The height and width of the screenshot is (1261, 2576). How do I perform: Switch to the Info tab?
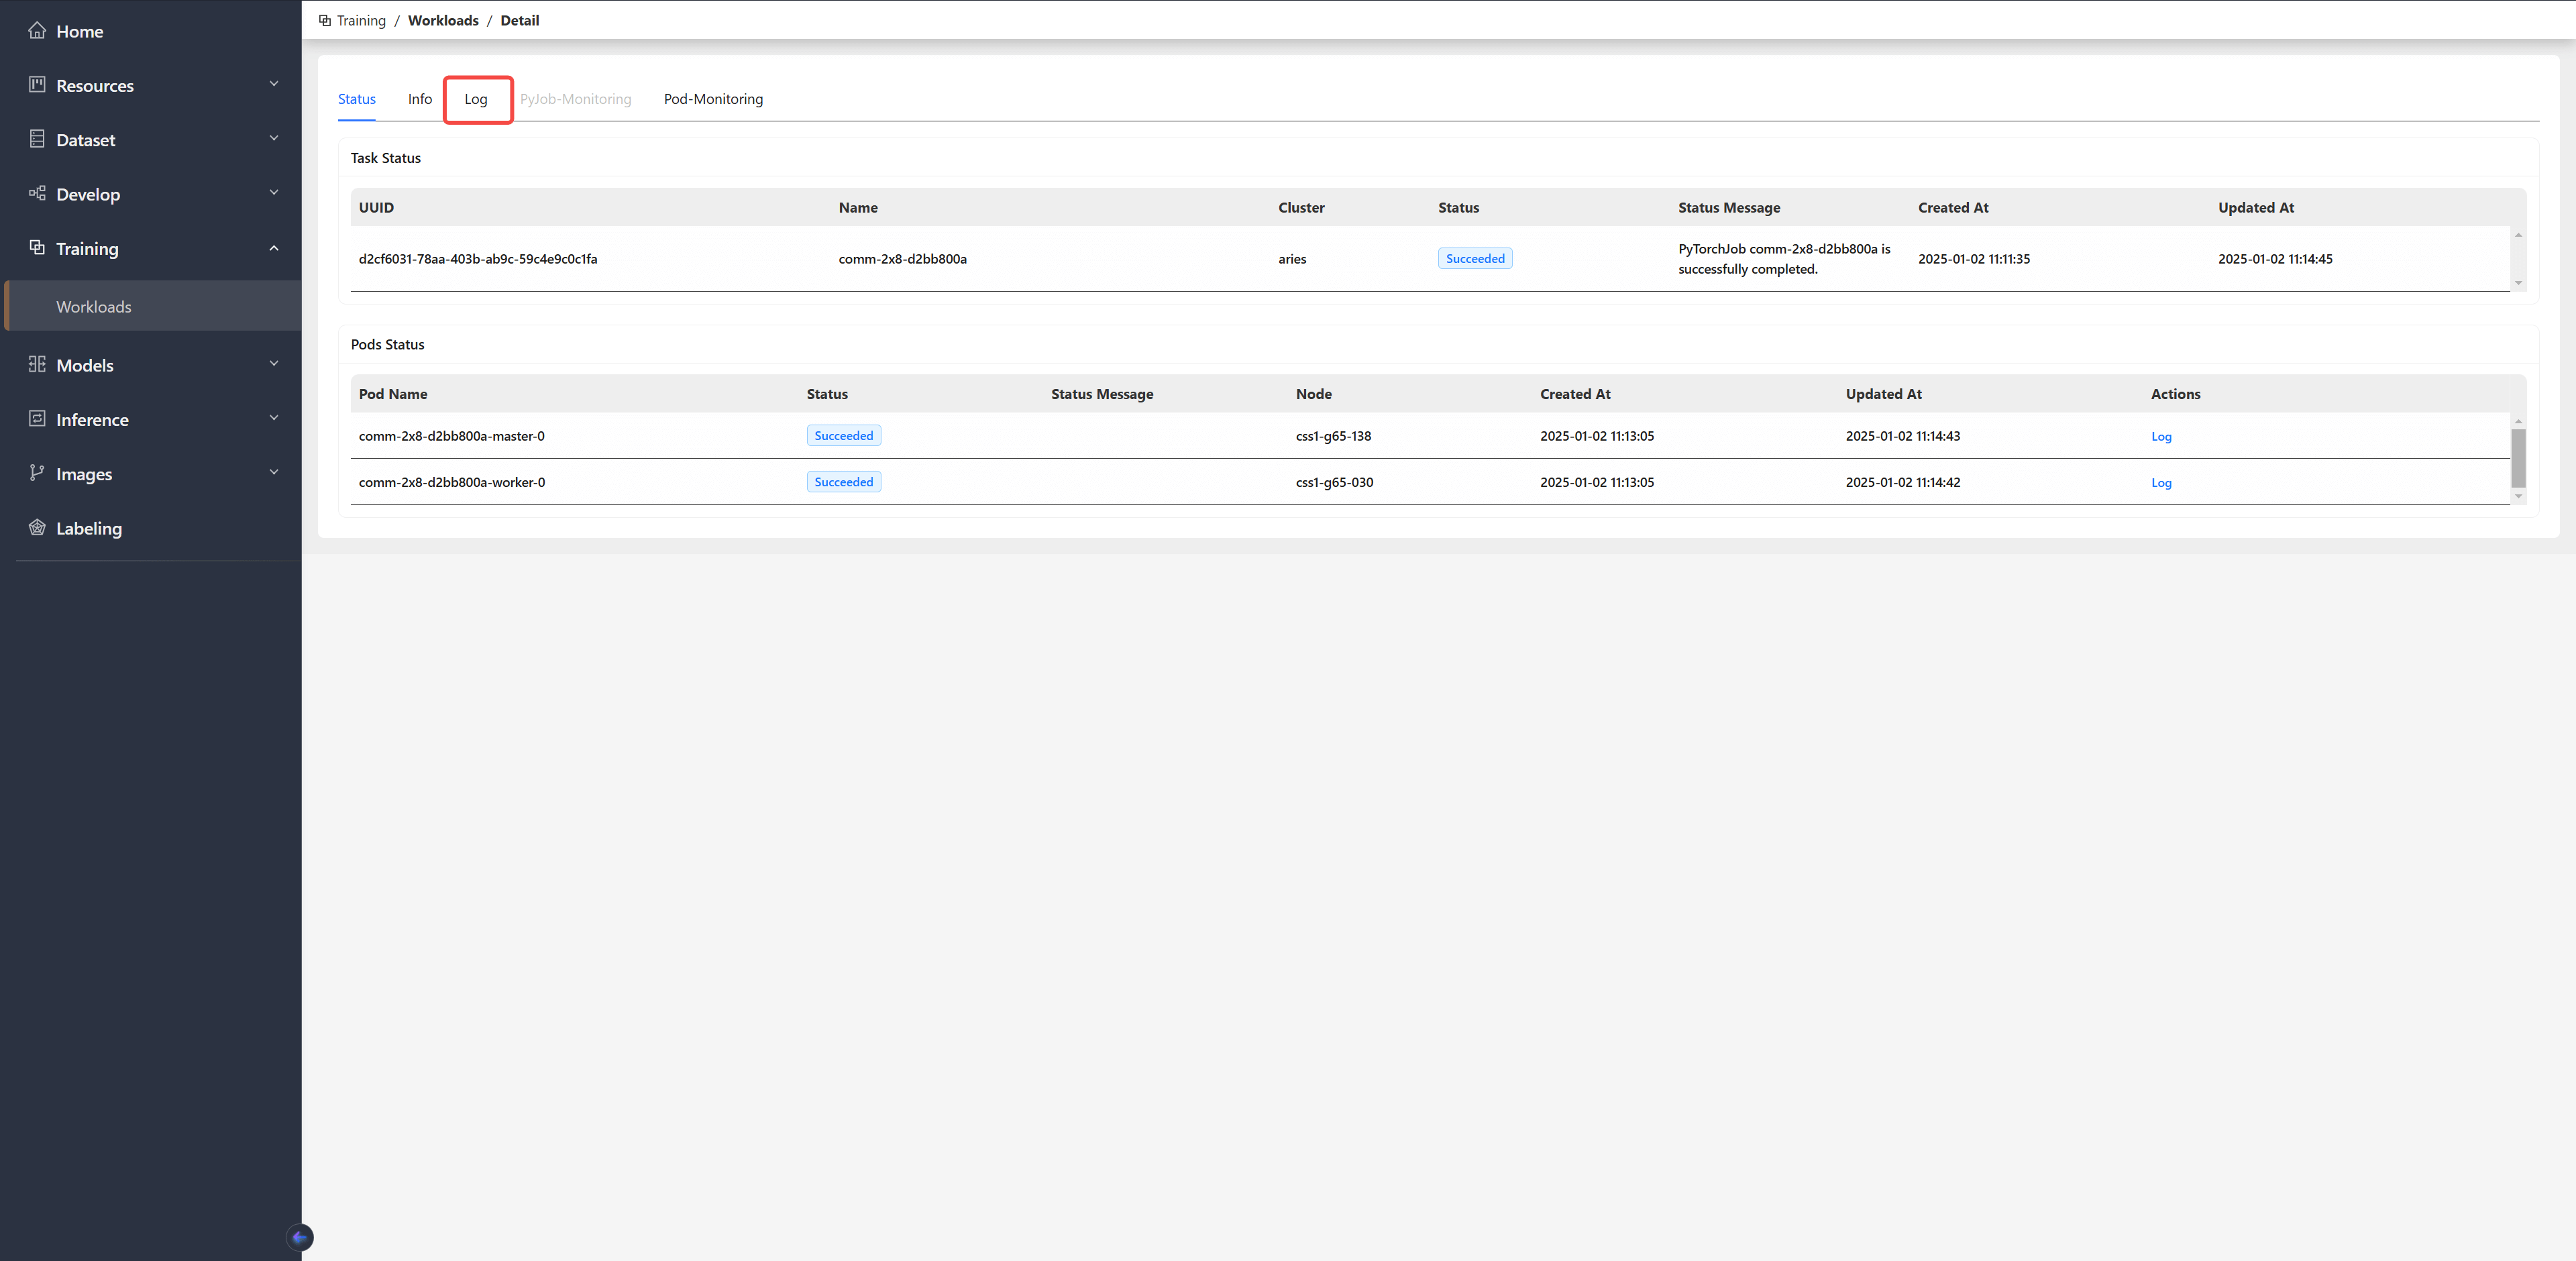[420, 99]
